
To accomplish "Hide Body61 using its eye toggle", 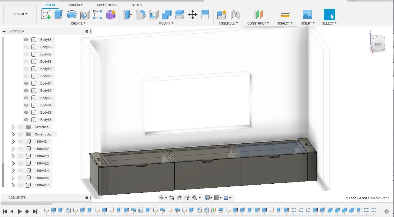I will tap(26, 83).
